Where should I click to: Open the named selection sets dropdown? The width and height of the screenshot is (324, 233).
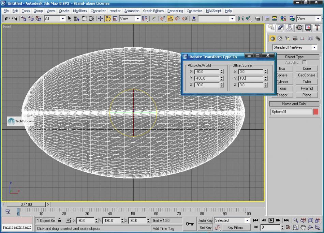click(x=232, y=19)
